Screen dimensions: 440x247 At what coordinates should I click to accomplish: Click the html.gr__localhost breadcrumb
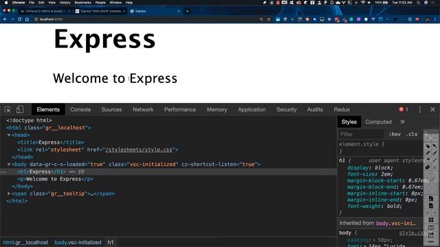click(25, 242)
